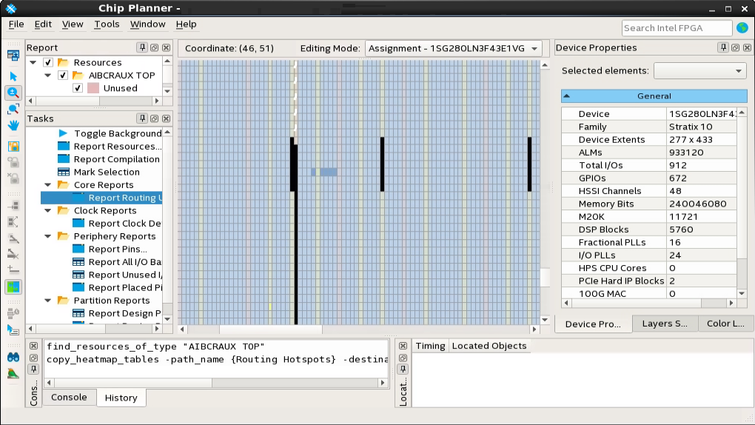The image size is (755, 425).
Task: Click in the Search Intel FPGA field
Action: pyautogui.click(x=677, y=28)
